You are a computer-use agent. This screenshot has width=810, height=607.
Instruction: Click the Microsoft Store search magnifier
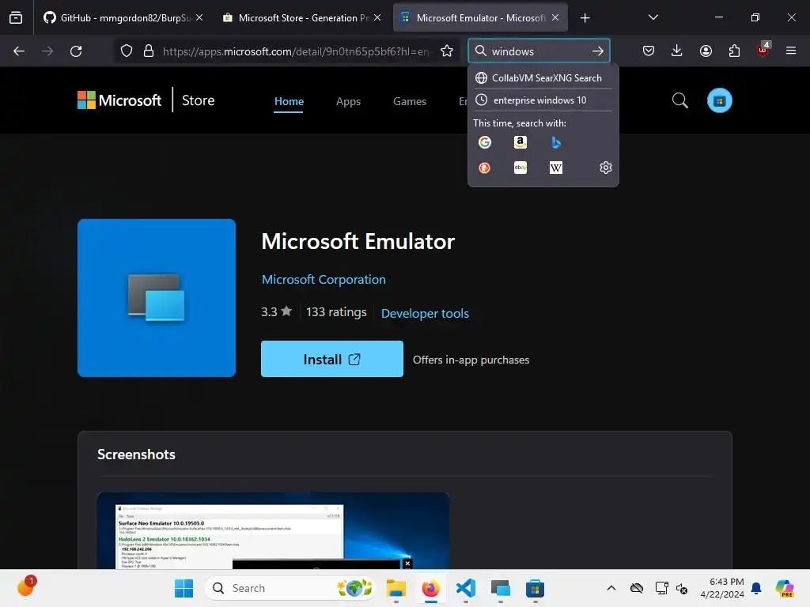point(679,100)
